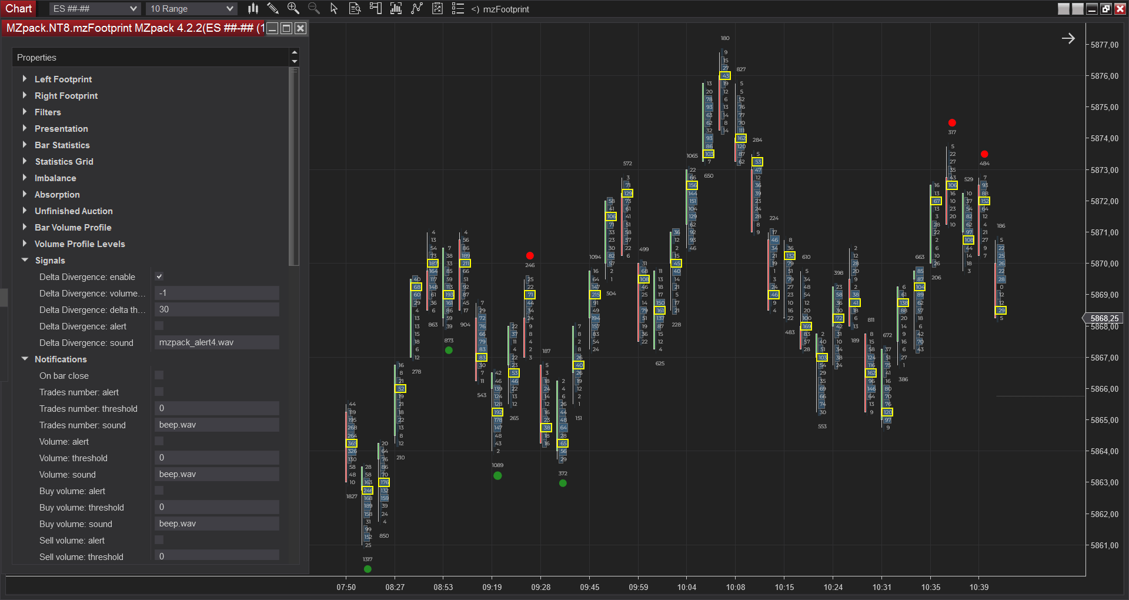Click the zoom out magnifier icon
This screenshot has height=600, width=1129.
click(314, 9)
